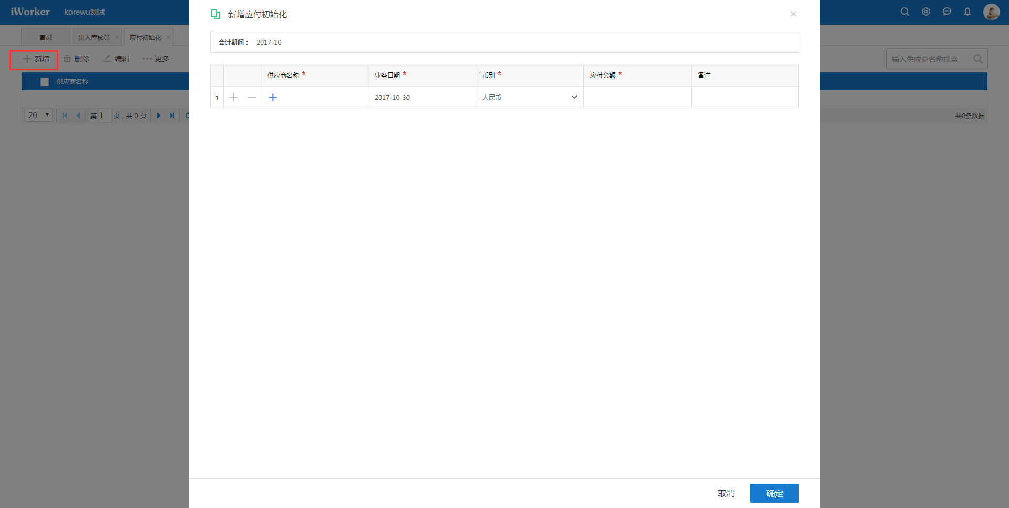Viewport: 1009px width, 508px height.
Task: Click the user avatar in header
Action: pos(991,12)
